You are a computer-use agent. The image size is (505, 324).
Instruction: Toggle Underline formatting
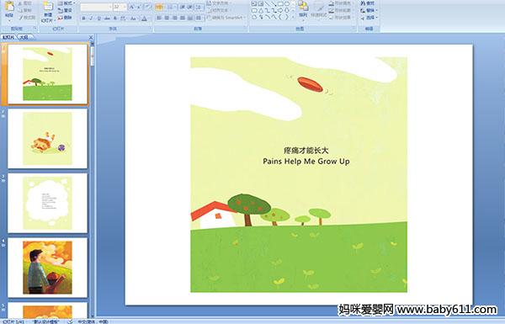click(x=98, y=19)
